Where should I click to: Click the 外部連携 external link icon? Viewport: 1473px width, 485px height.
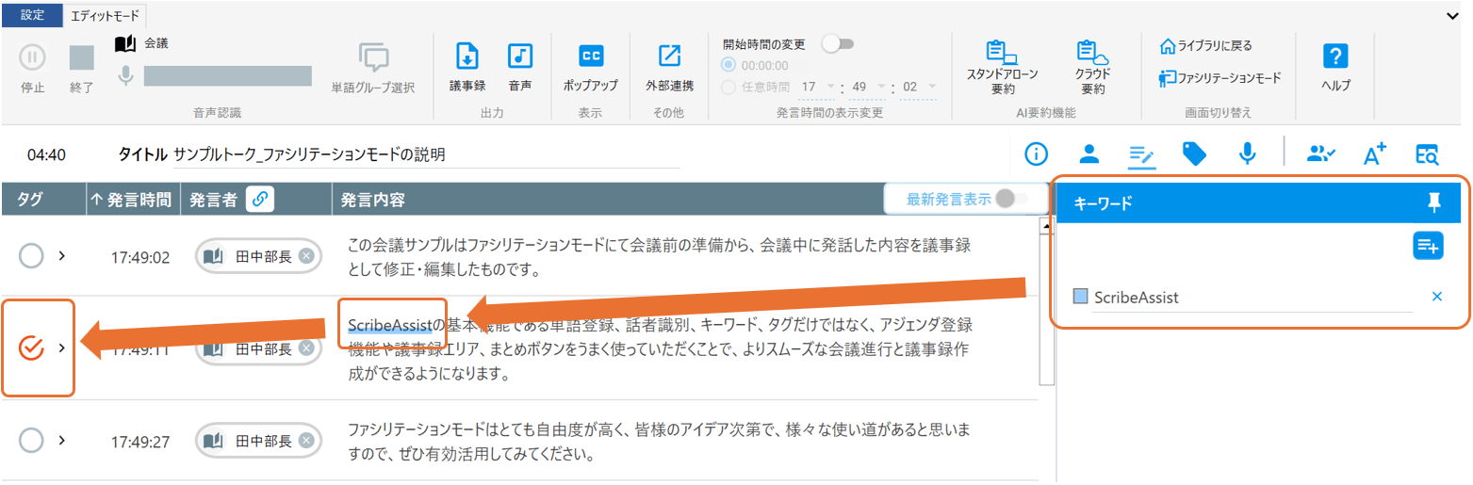coord(669,57)
